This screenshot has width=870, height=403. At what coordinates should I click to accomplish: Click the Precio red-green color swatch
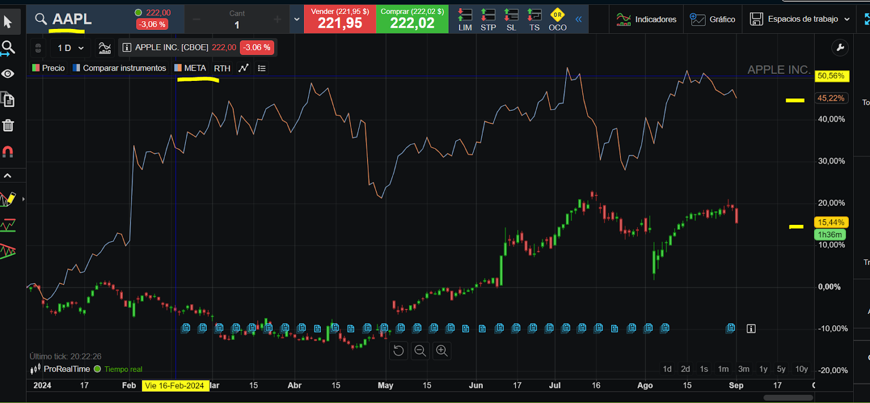tap(36, 68)
